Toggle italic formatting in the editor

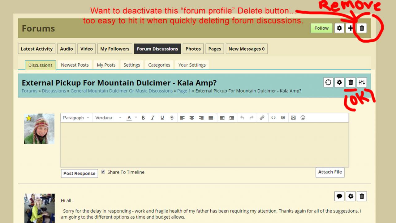pyautogui.click(x=153, y=118)
